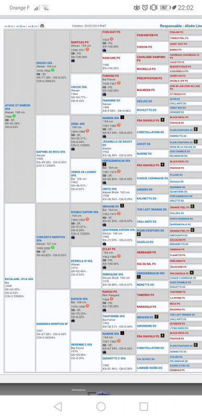Open the camera icon under Uriel SFA
This screenshot has height=418, width=202.
pyautogui.click(x=73, y=149)
